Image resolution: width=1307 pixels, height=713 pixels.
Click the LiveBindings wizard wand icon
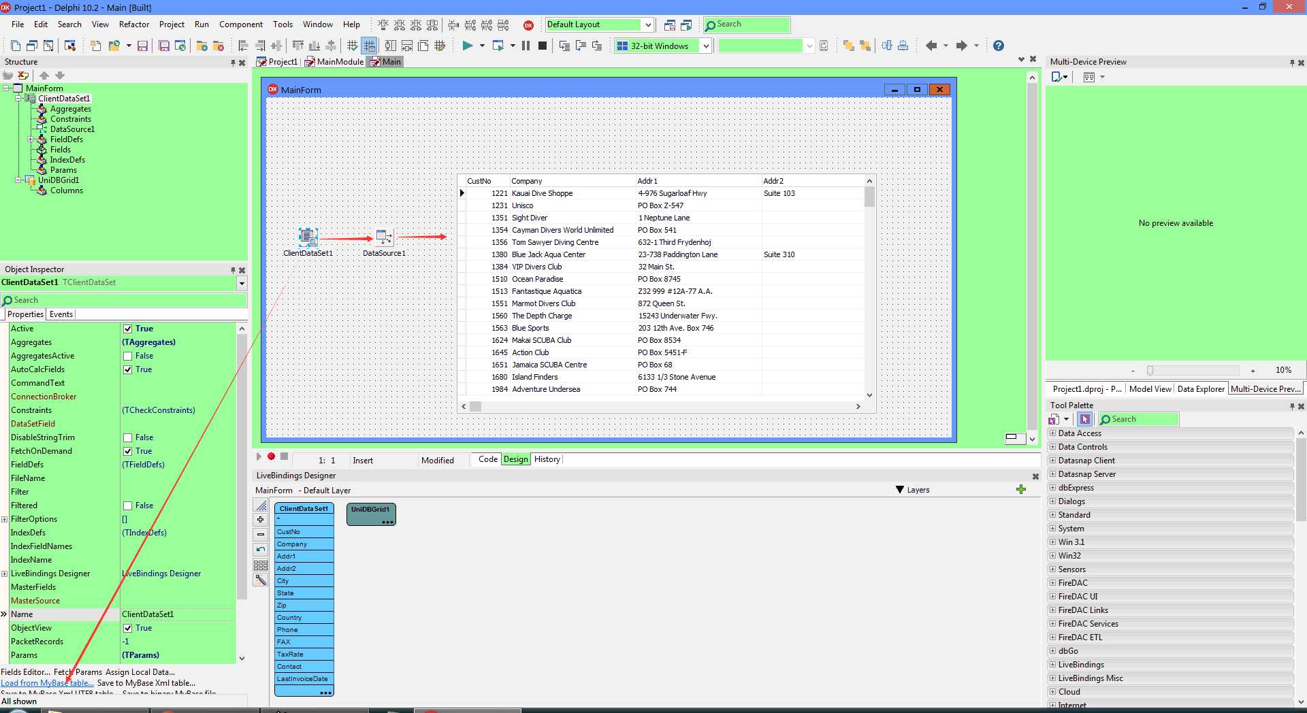click(x=260, y=580)
